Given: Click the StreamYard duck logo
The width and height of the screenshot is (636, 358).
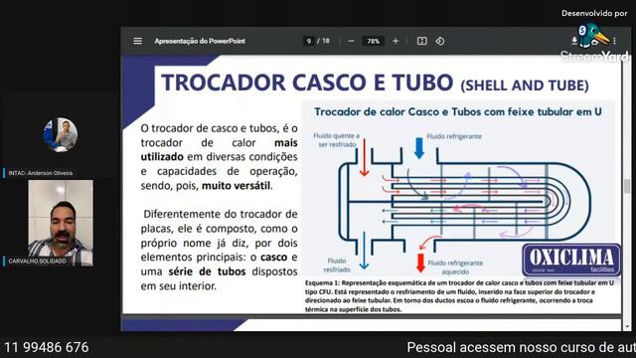Looking at the screenshot, I should [x=594, y=36].
